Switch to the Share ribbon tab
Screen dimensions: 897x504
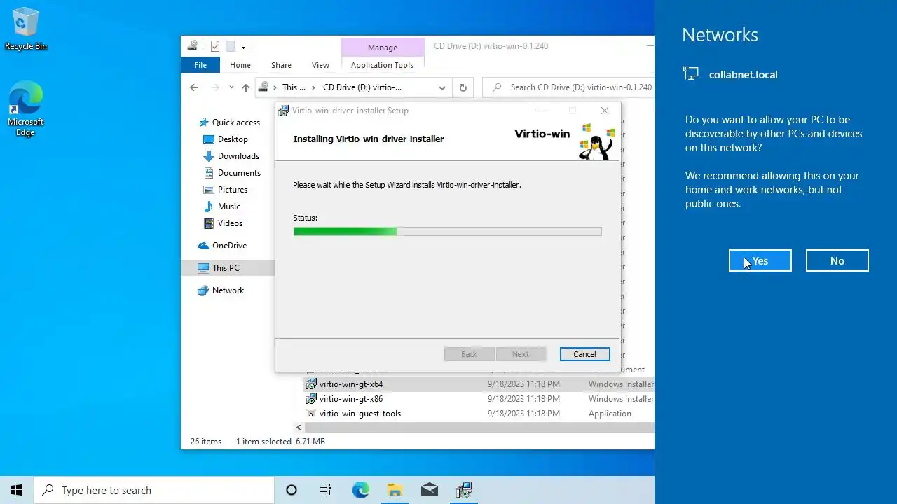[x=281, y=65]
